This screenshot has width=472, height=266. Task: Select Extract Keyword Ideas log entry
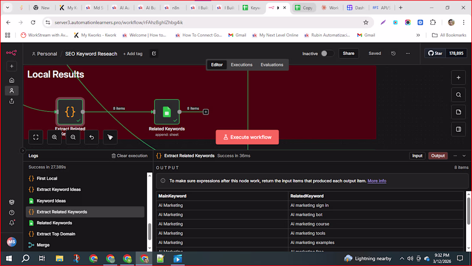coord(85,190)
